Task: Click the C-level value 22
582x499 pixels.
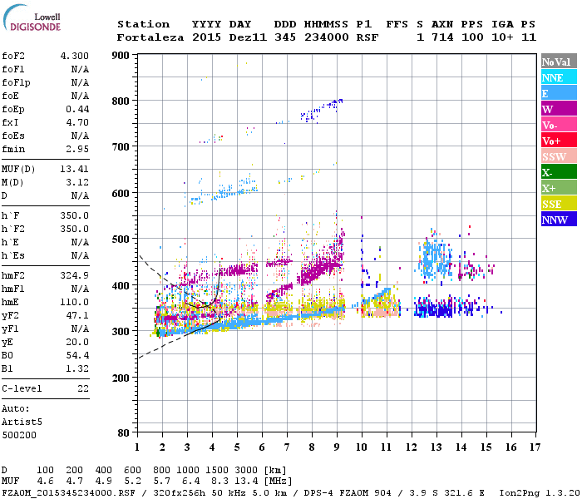Action: 83,388
